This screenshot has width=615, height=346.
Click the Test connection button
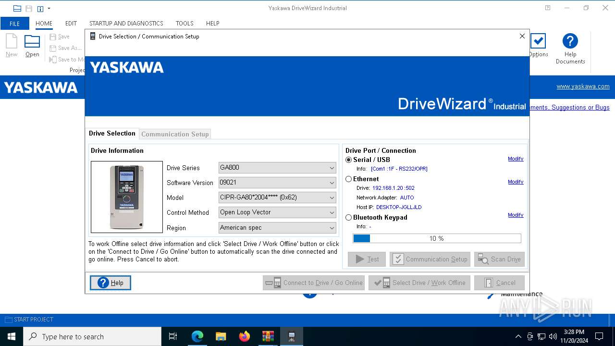pos(367,259)
